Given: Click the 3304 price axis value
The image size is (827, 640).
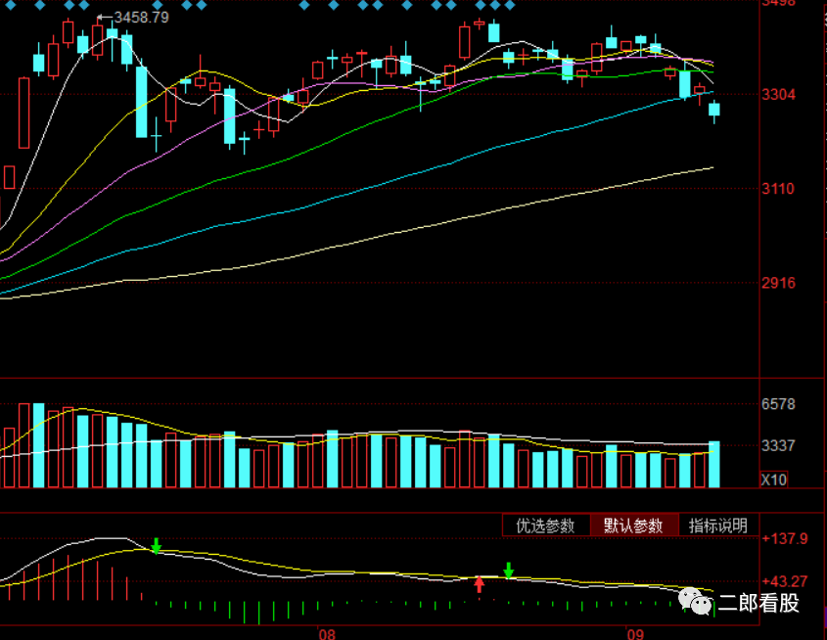Looking at the screenshot, I should (778, 95).
